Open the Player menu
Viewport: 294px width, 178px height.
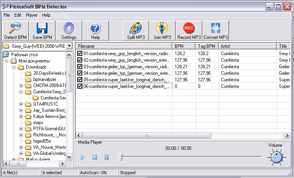click(x=32, y=15)
